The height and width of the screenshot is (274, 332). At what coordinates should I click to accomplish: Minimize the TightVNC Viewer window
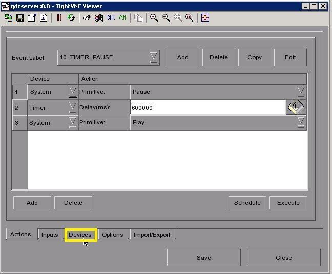click(305, 6)
